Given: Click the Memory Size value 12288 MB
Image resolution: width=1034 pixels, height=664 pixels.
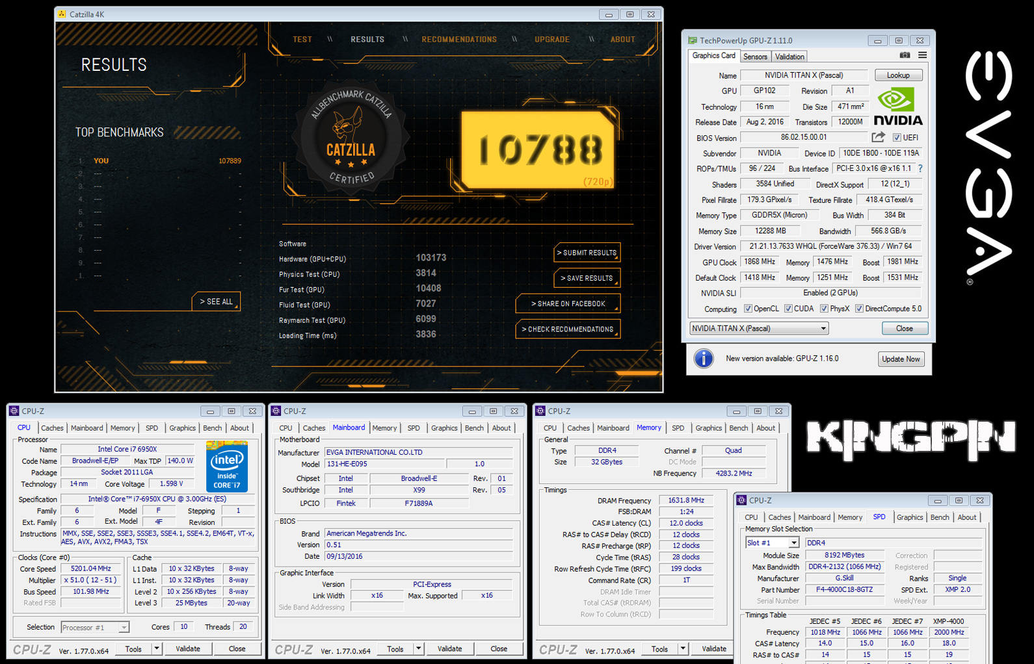Looking at the screenshot, I should 771,231.
